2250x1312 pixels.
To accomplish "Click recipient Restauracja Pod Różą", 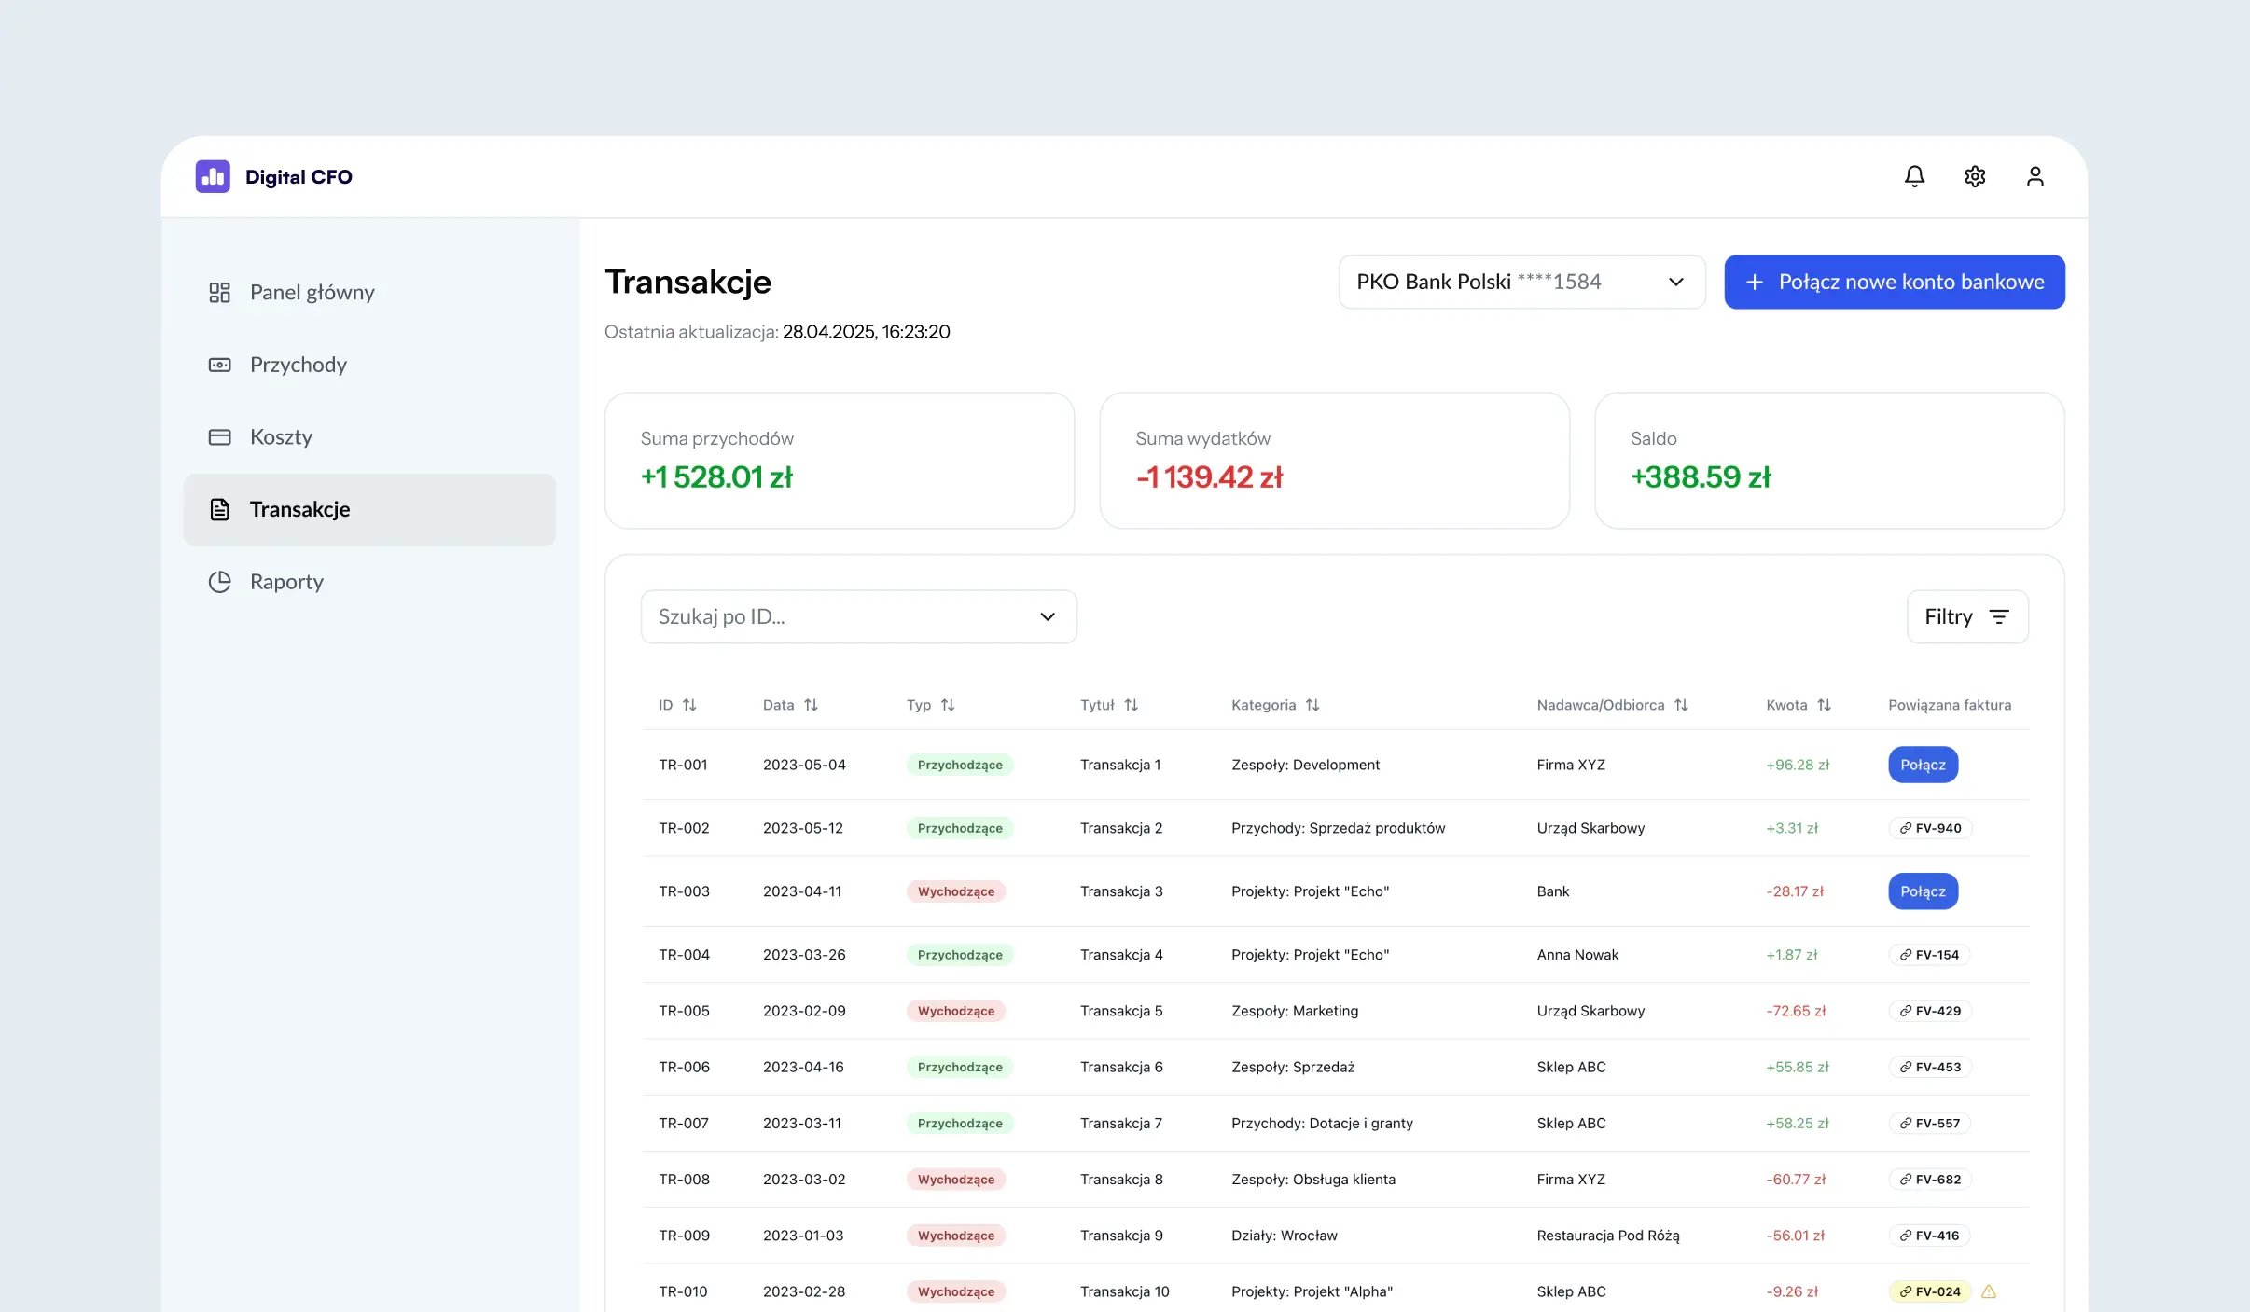I will 1608,1236.
